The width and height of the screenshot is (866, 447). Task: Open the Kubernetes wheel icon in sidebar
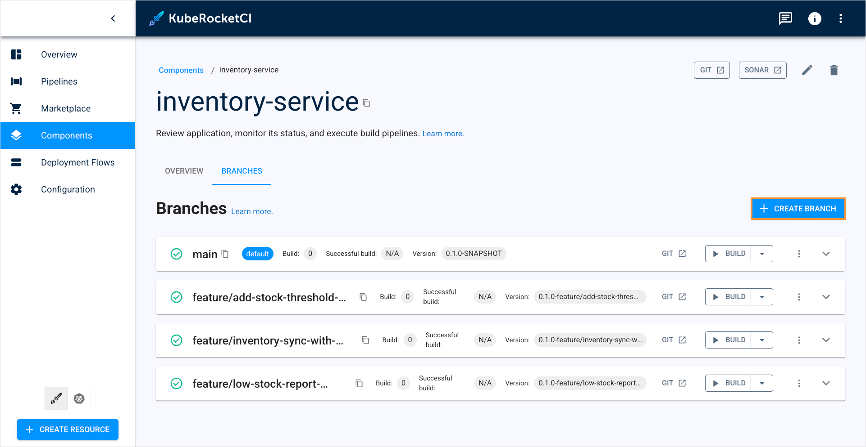click(x=79, y=398)
